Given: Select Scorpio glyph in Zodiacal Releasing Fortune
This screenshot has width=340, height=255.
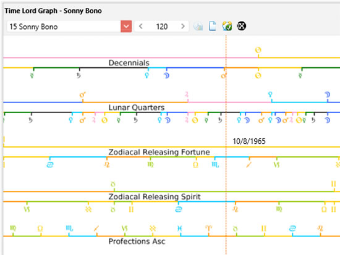Looking at the screenshot, I should click(215, 165).
